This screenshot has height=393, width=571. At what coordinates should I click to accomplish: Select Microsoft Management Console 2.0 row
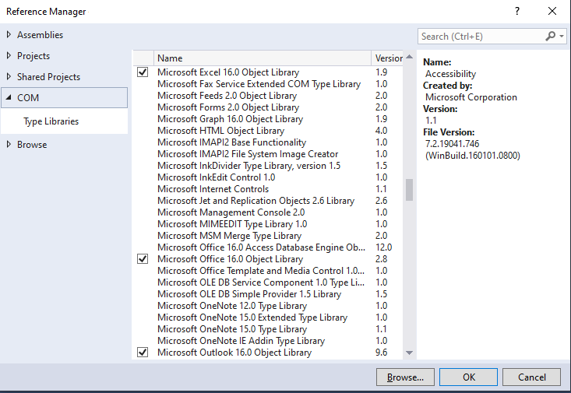(267, 212)
